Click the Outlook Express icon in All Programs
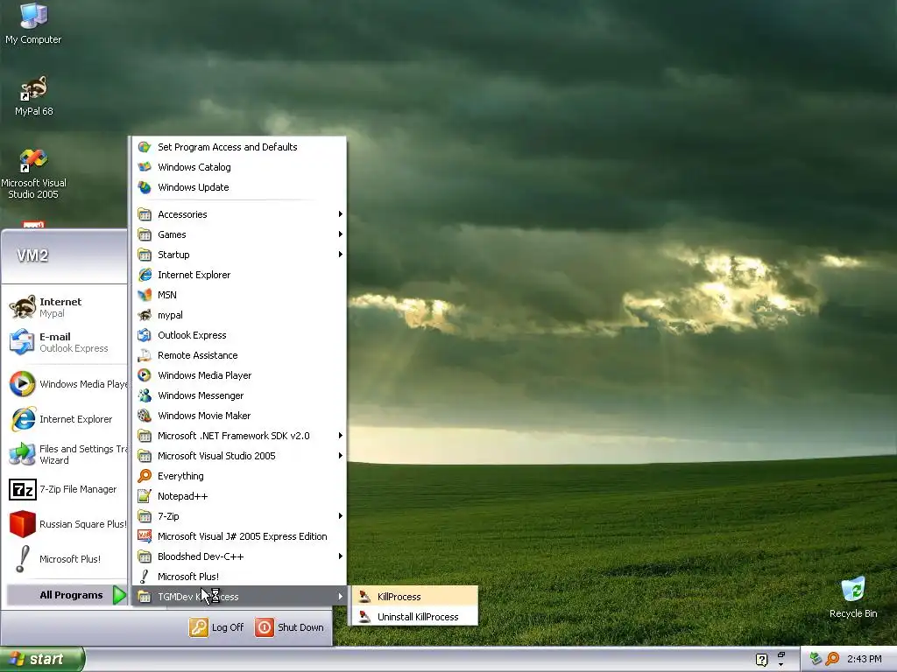This screenshot has width=897, height=672. (x=145, y=335)
